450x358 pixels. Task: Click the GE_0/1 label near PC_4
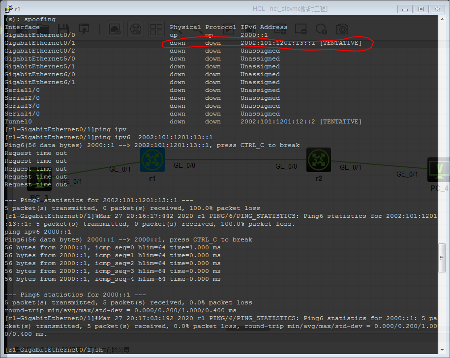[407, 174]
